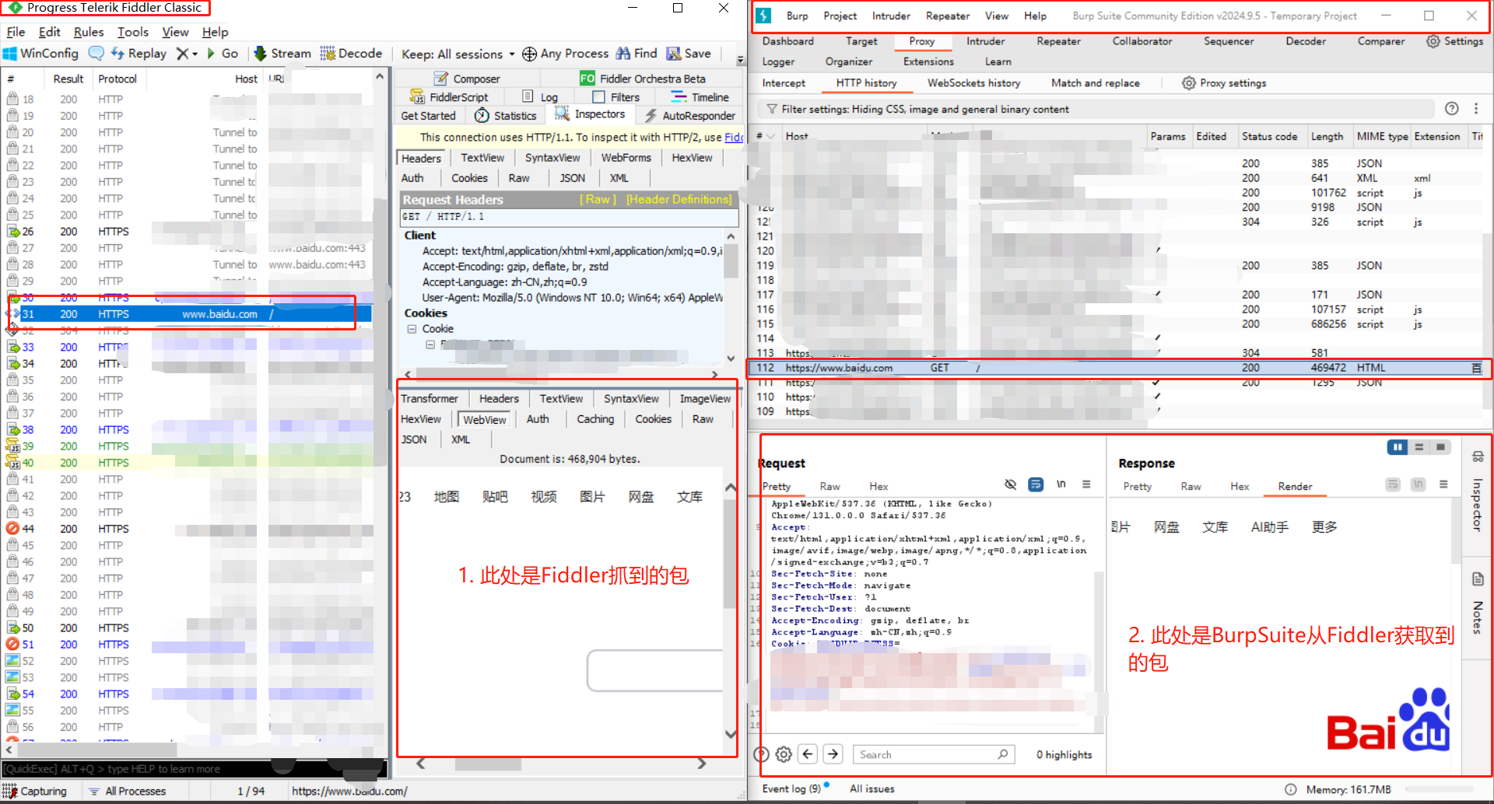Click the comment balloon icon in Fiddler toolbar
Viewport: 1494px width, 804px height.
point(96,54)
